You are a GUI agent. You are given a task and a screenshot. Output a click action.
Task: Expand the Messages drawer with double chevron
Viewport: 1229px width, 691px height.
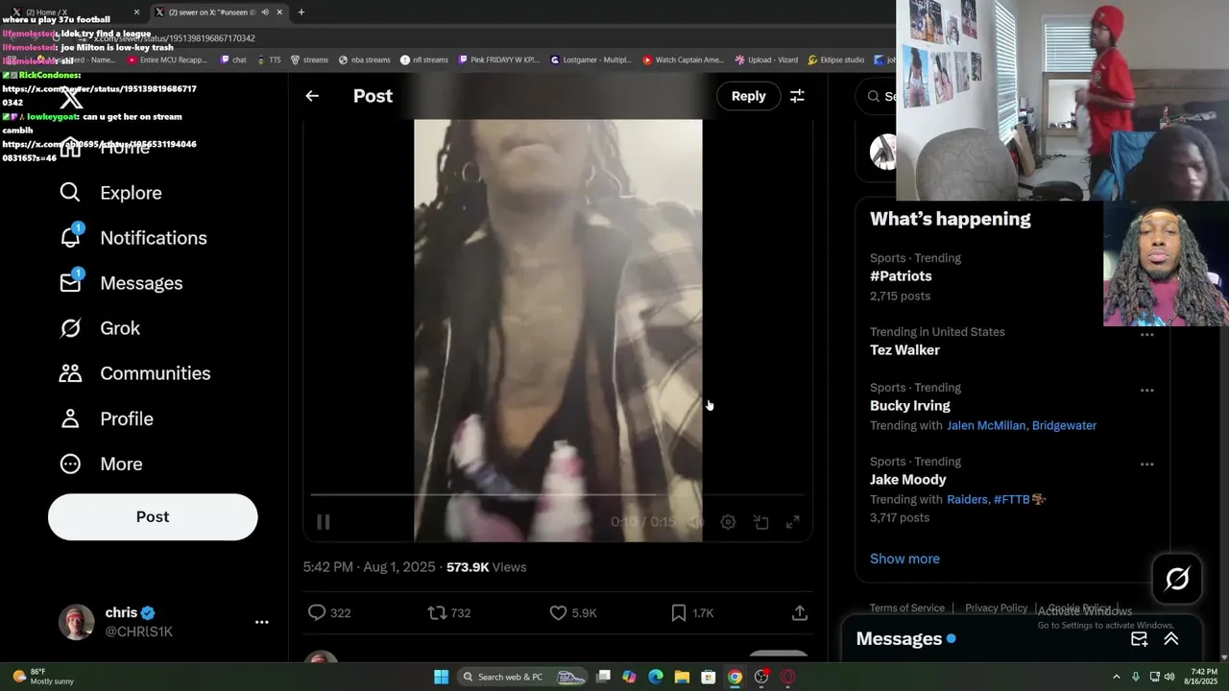(x=1171, y=639)
